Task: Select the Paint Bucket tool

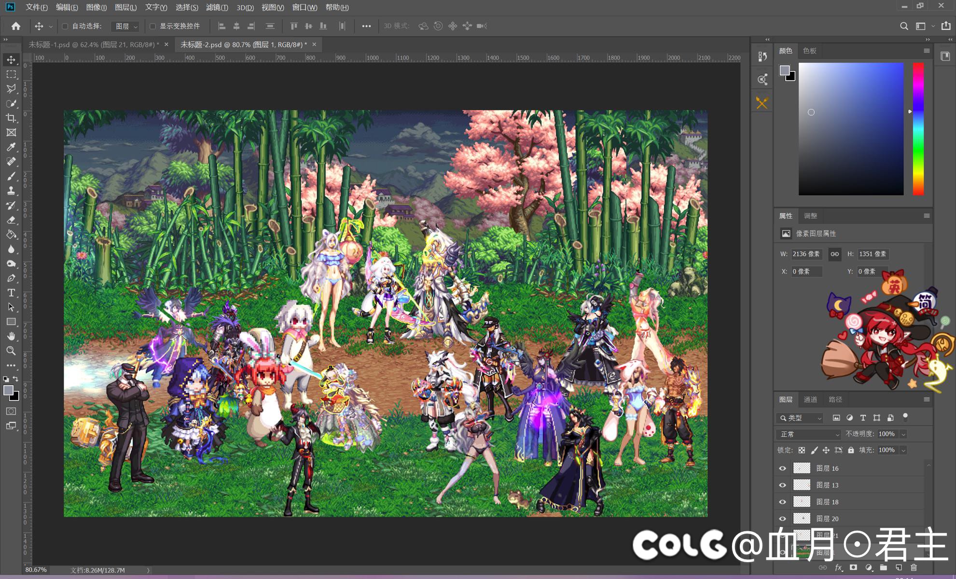Action: pyautogui.click(x=11, y=234)
